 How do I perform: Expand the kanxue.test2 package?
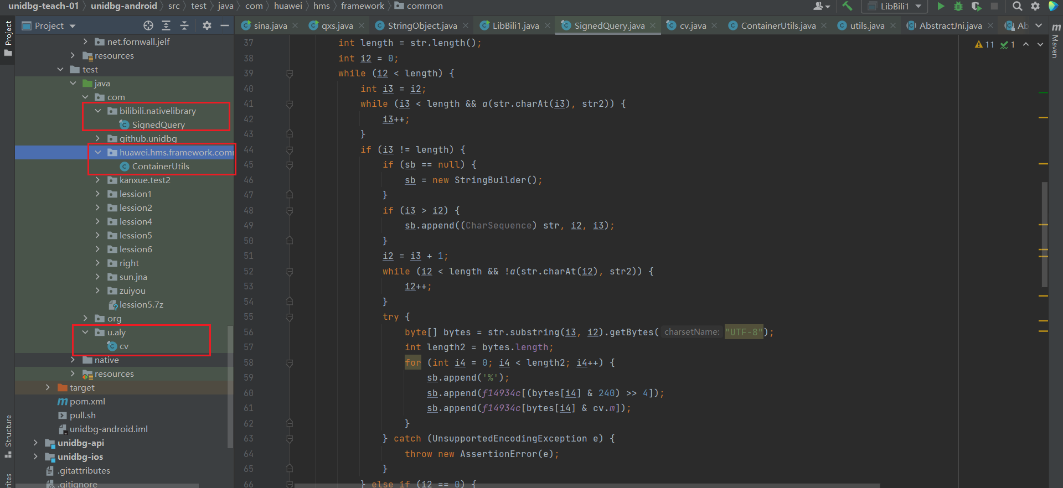coord(98,180)
